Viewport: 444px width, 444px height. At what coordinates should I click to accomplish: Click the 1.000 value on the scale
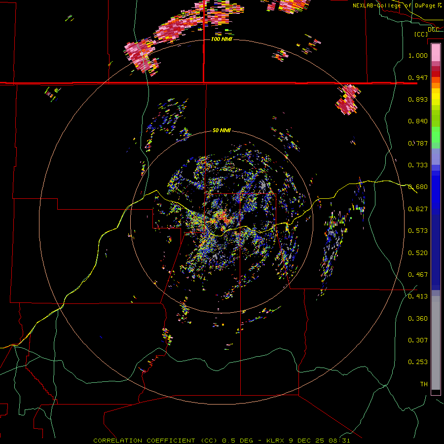point(418,55)
